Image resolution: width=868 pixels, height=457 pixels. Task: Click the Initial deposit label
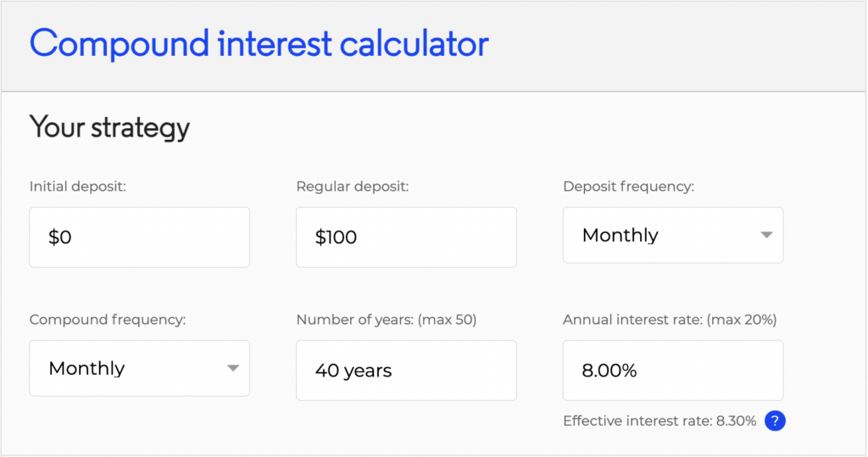[x=78, y=187]
